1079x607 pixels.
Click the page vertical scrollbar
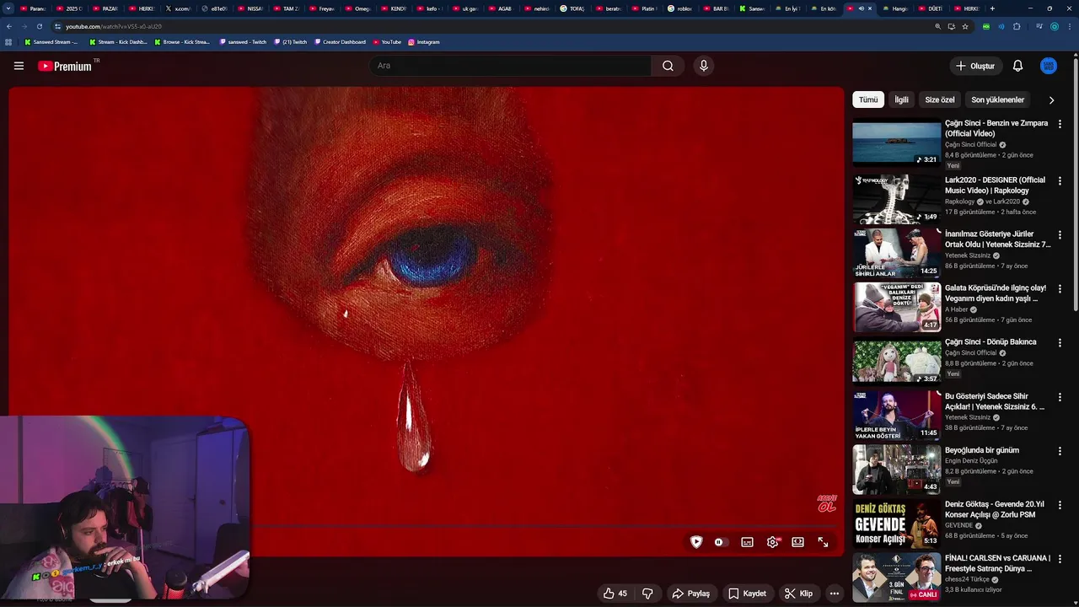[1074, 185]
